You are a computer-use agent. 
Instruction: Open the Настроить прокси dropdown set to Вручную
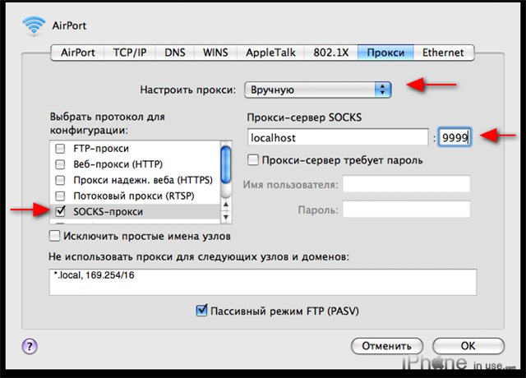318,90
